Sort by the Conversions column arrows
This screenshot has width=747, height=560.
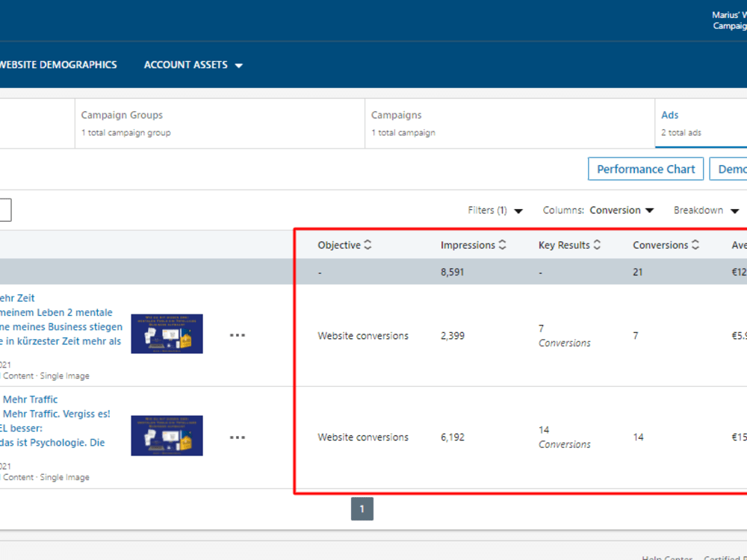click(695, 245)
